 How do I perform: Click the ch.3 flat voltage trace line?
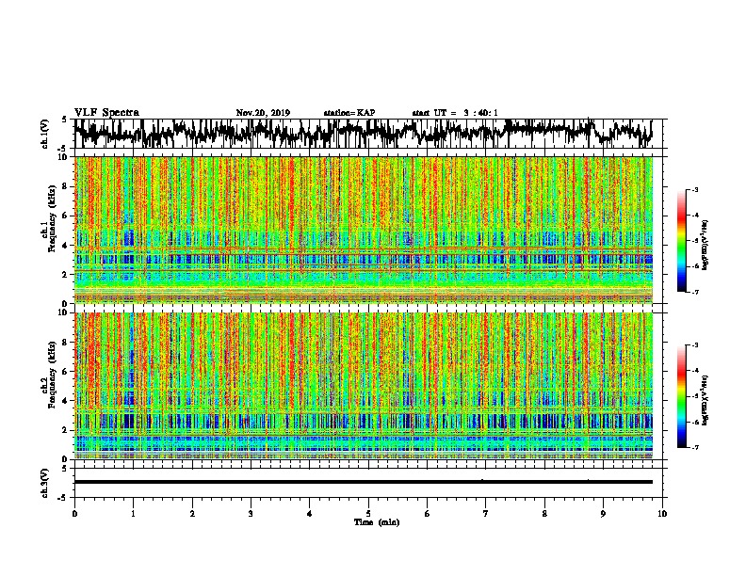pyautogui.click(x=364, y=482)
